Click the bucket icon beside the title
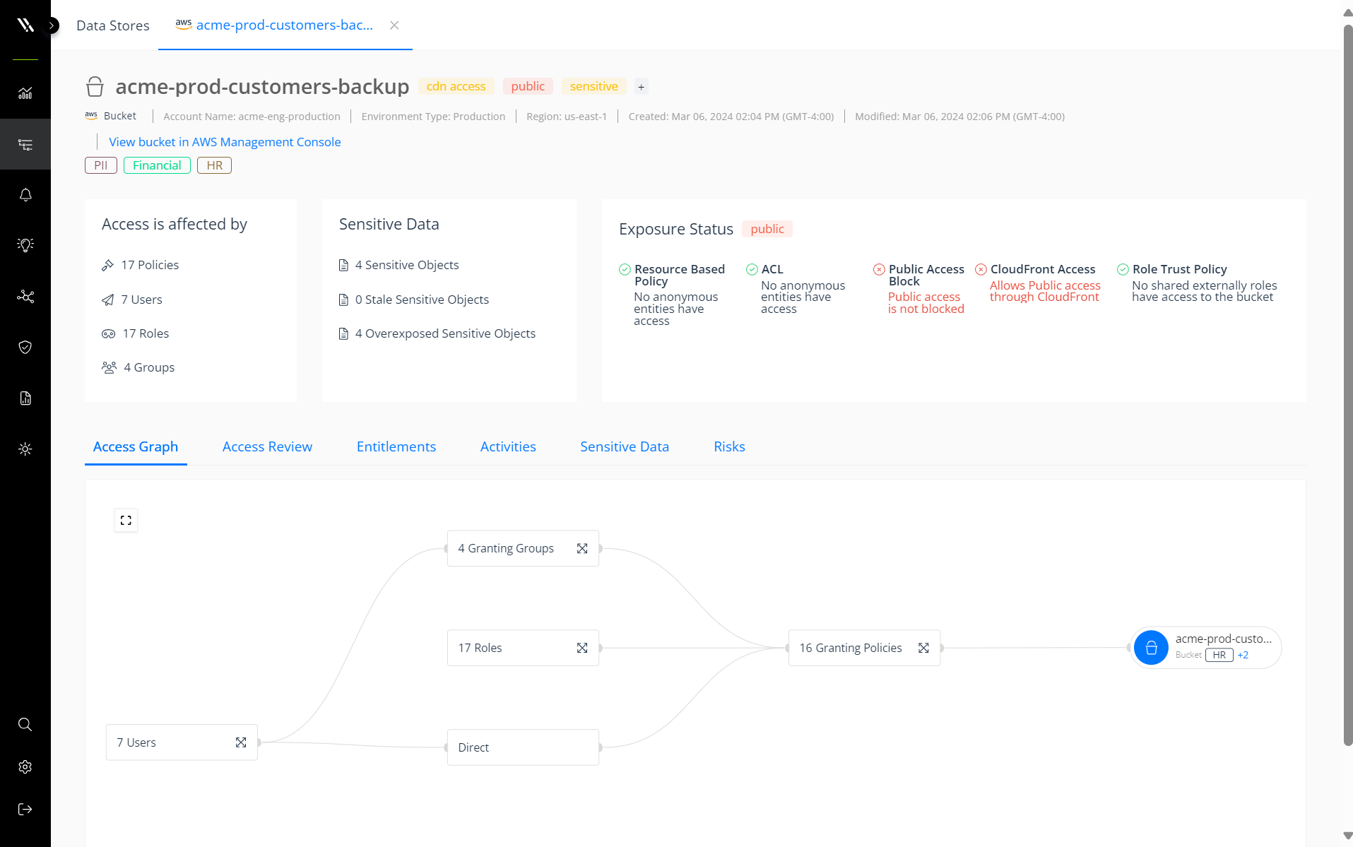The width and height of the screenshot is (1353, 847). click(95, 86)
